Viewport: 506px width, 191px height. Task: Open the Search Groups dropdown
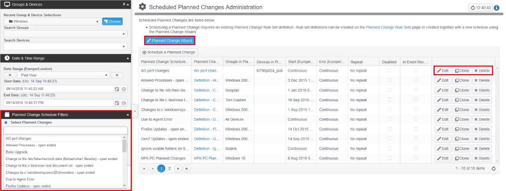(x=124, y=34)
